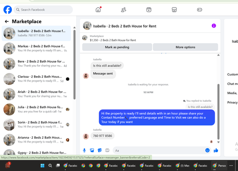Expand the Media section in the info panel

pyautogui.click(x=233, y=93)
